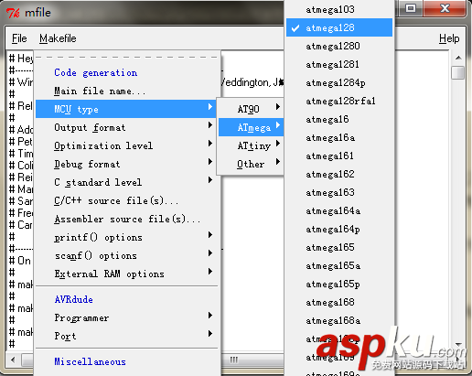Viewport: 472px width, 376px height.
Task: Expand the scanf() options submenu
Action: click(x=127, y=255)
